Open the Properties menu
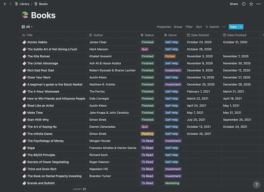The width and height of the screenshot is (264, 192). coord(164,27)
